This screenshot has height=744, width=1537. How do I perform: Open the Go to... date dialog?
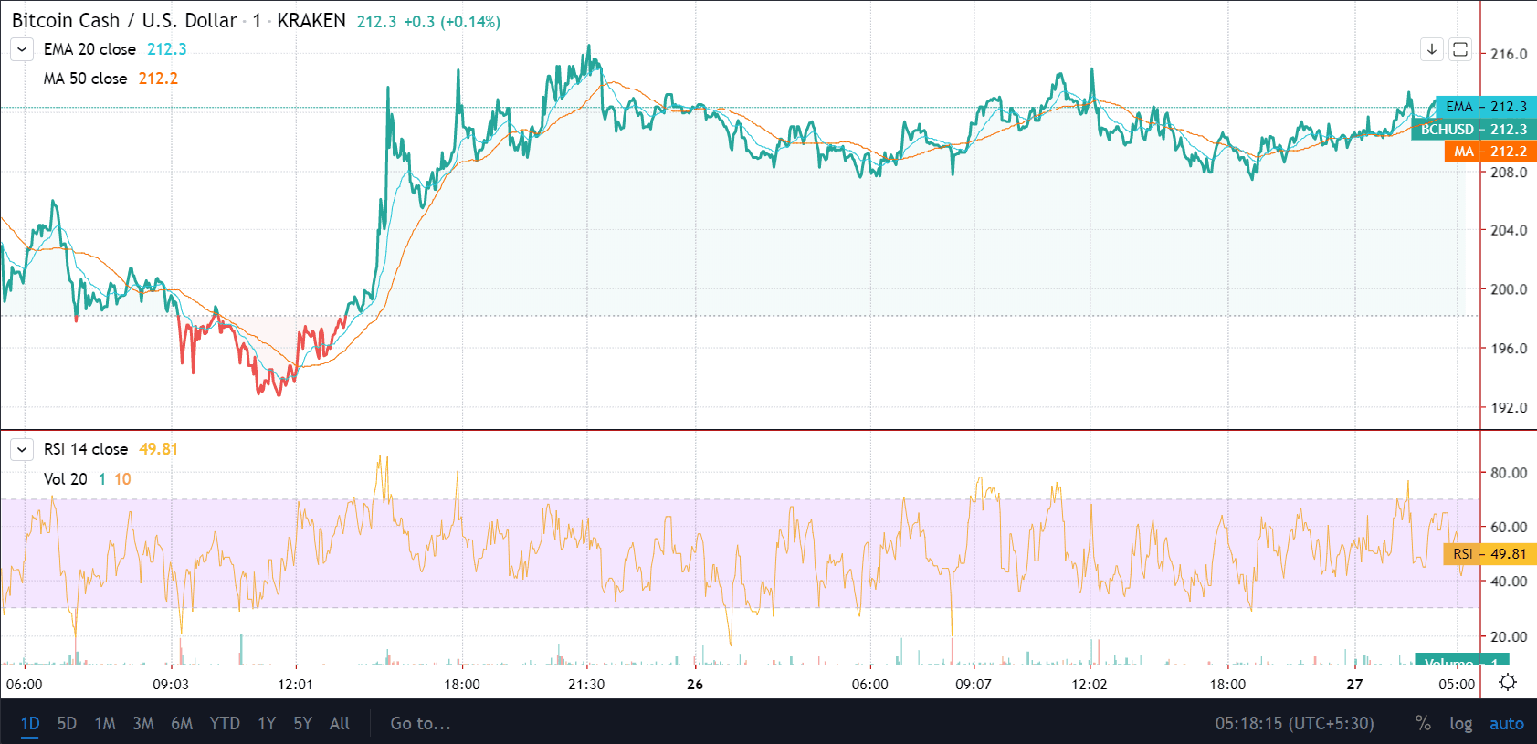coord(420,724)
